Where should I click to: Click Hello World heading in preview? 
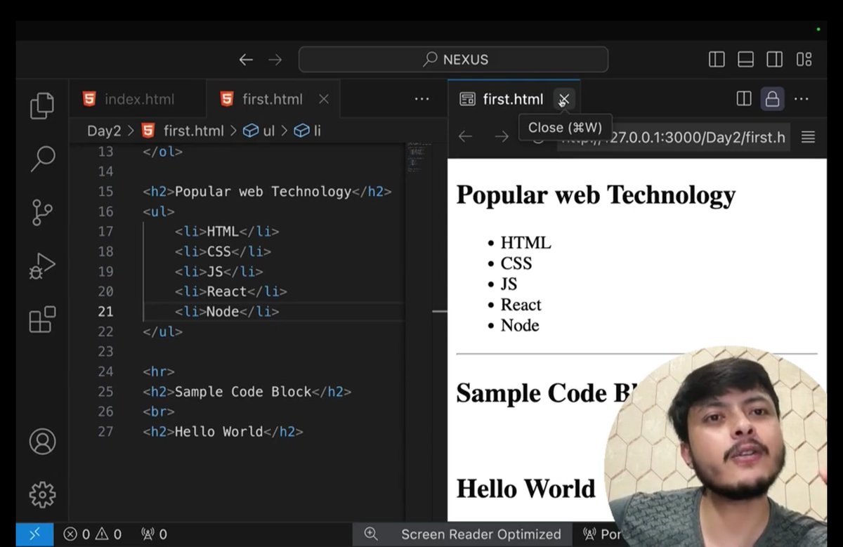click(x=526, y=488)
